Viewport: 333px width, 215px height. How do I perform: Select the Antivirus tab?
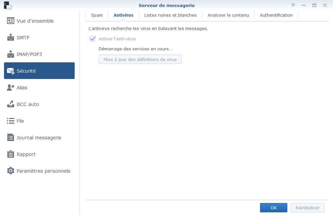[x=123, y=15]
